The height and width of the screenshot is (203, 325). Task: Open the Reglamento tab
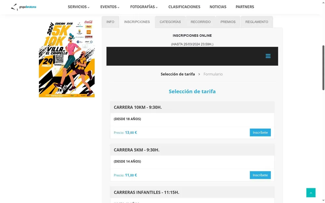[x=257, y=22]
